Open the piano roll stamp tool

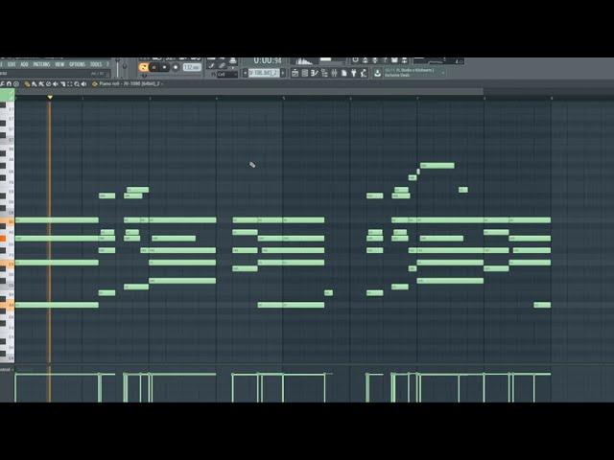(16, 84)
